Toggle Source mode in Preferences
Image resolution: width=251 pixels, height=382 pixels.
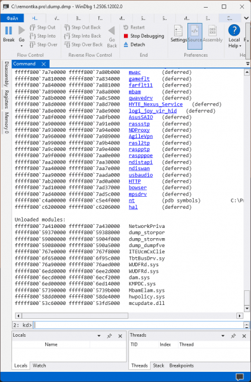pos(195,36)
